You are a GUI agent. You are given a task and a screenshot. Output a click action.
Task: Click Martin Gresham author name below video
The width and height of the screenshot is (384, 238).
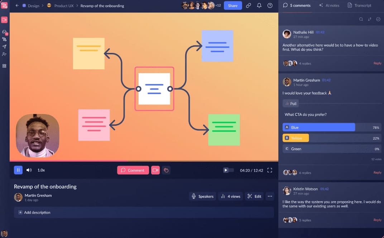[x=38, y=195]
